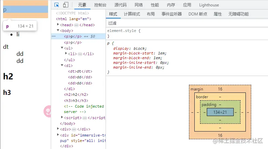Click ellipsis badge inside script tag
The image size is (268, 149).
[85, 118]
